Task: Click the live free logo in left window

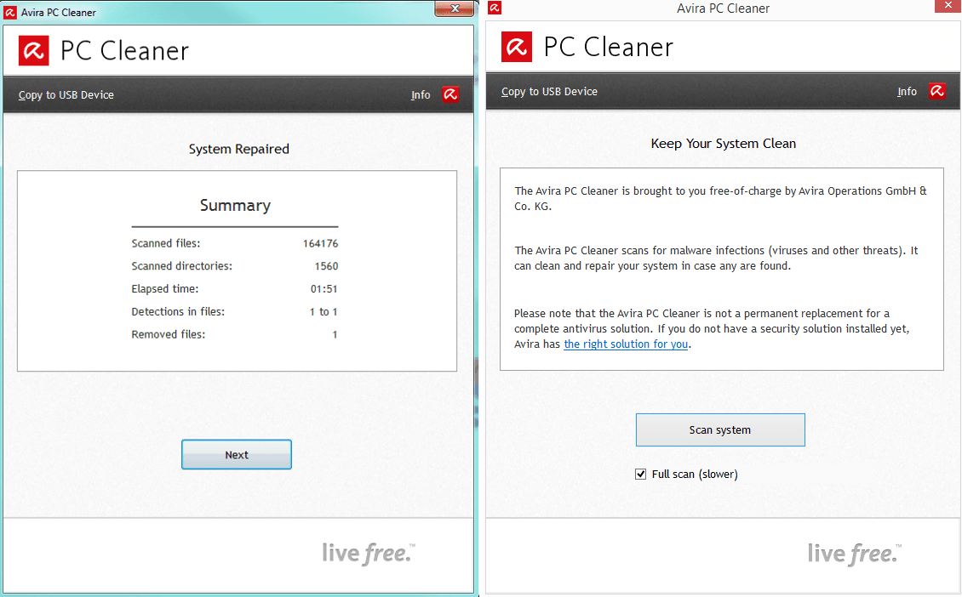Action: 369,551
